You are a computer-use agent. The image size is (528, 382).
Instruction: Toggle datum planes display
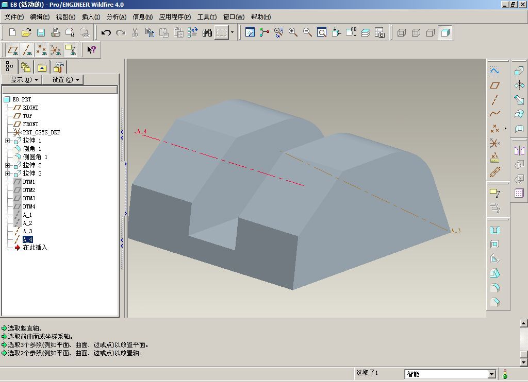coord(13,50)
